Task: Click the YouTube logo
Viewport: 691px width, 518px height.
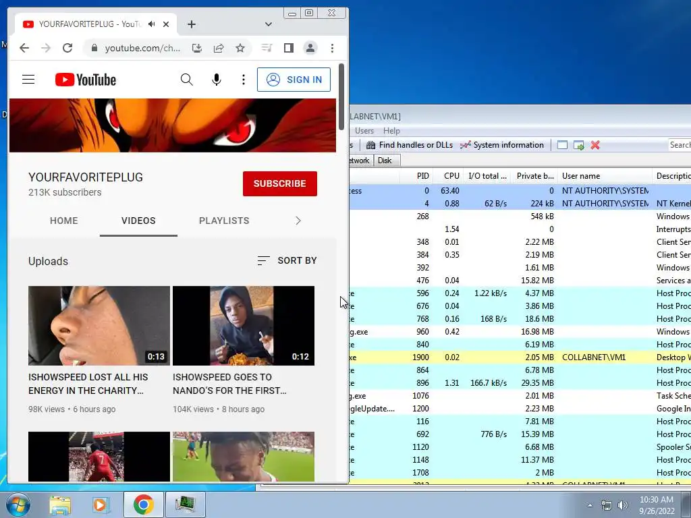Action: (x=86, y=80)
